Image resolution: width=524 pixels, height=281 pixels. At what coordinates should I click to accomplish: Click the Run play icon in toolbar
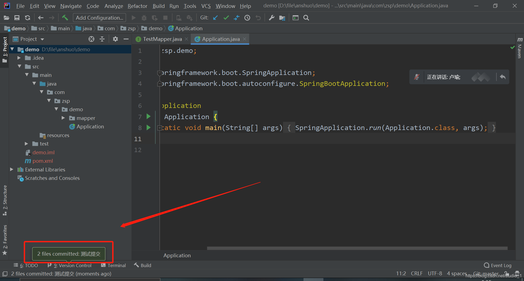134,18
